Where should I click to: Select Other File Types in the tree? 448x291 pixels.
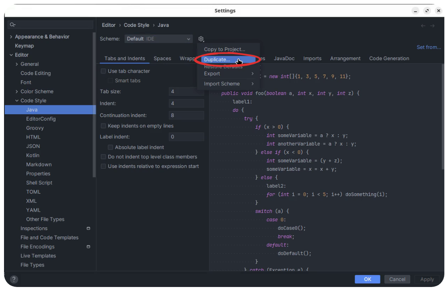click(45, 219)
